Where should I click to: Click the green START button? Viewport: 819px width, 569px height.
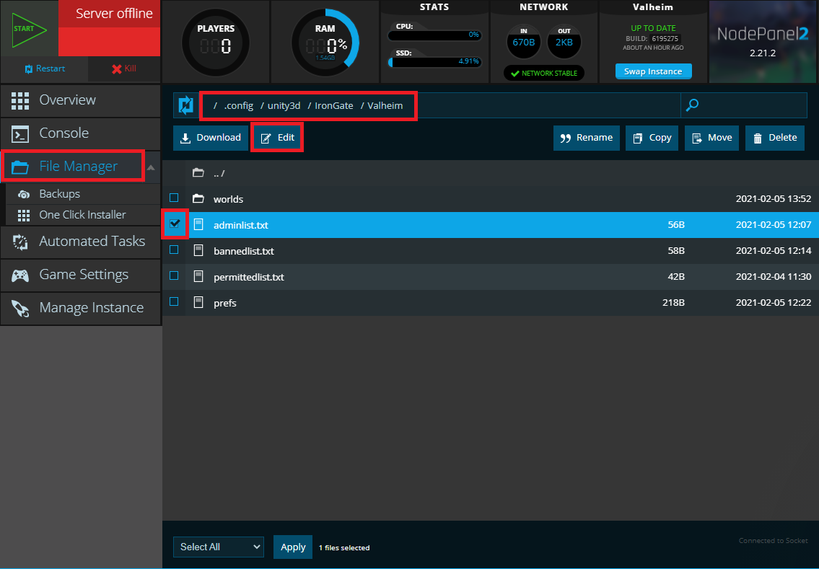(27, 29)
